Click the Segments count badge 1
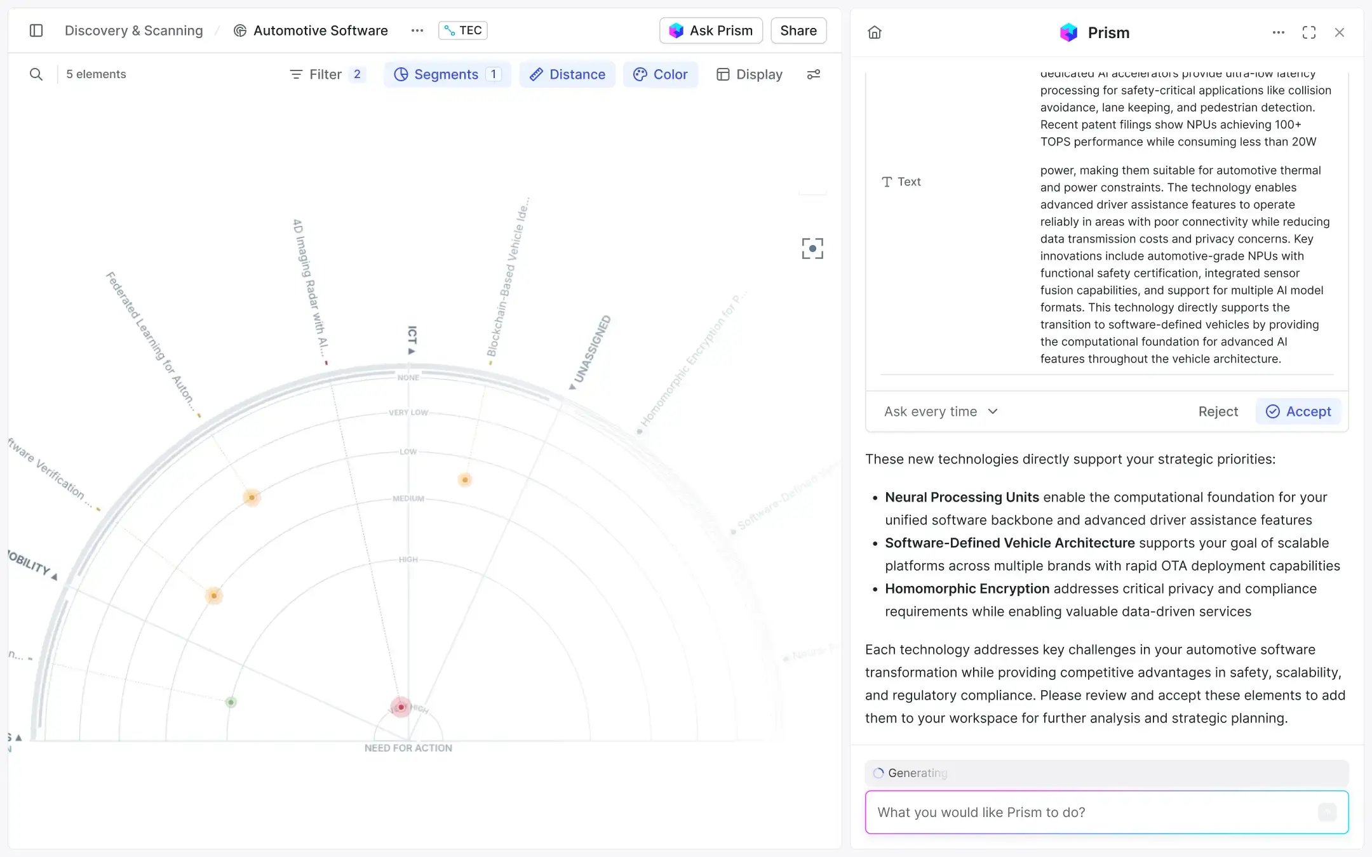Screen dimensions: 1372x857 [x=493, y=74]
